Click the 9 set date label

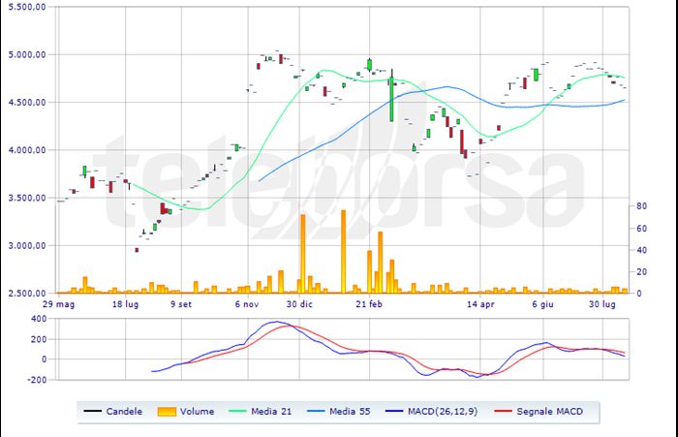point(181,304)
